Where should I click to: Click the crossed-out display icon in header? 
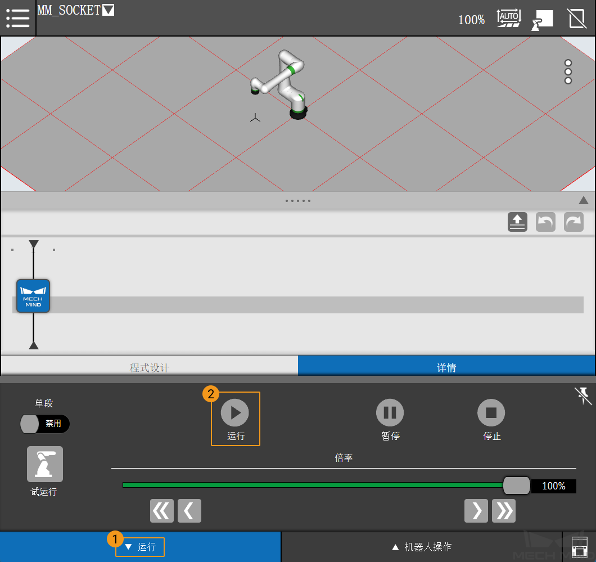577,19
